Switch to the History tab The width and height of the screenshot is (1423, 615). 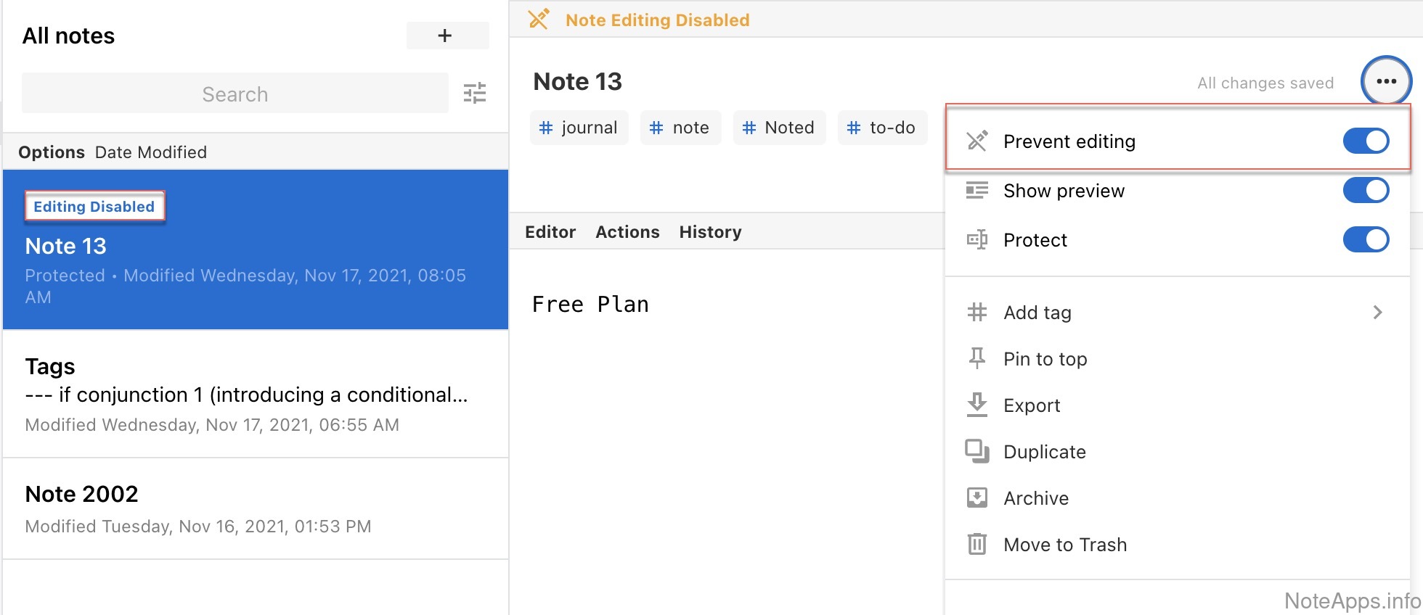(x=710, y=232)
